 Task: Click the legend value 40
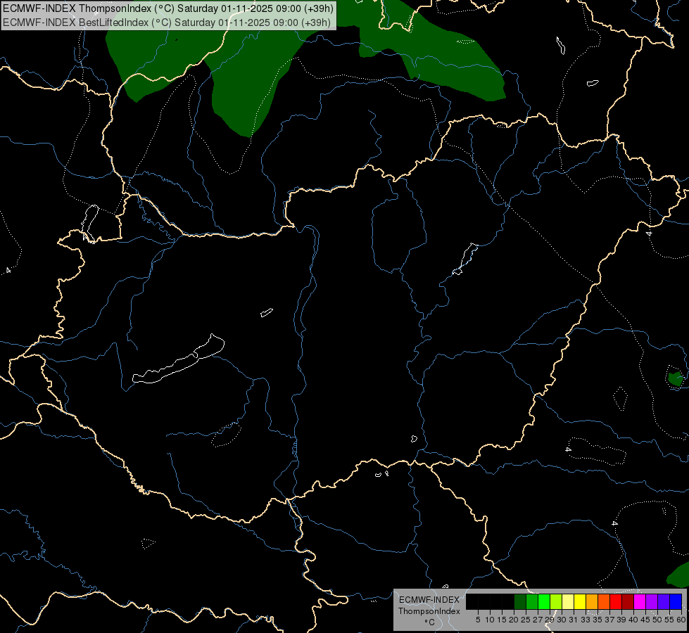[633, 620]
